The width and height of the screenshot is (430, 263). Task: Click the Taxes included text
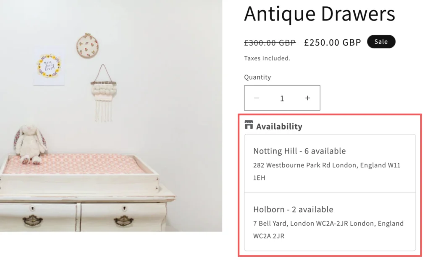(267, 58)
